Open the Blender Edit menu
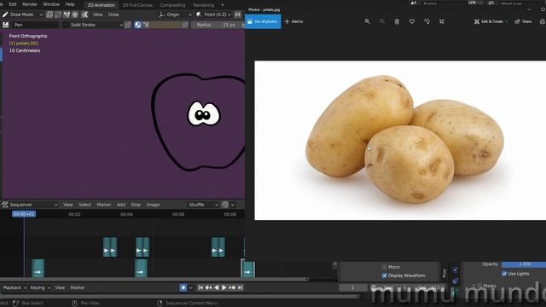546x307 pixels. pos(13,4)
